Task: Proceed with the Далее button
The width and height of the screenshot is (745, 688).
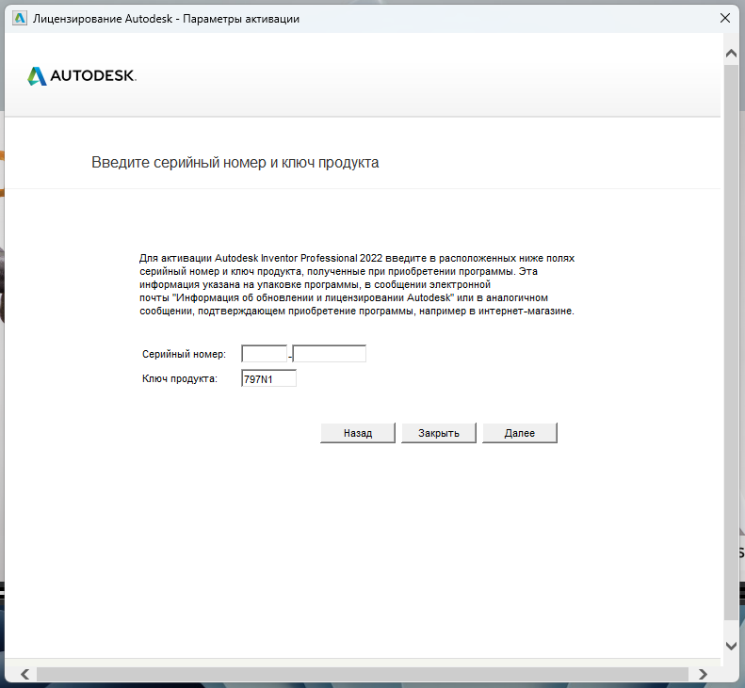Action: 519,433
